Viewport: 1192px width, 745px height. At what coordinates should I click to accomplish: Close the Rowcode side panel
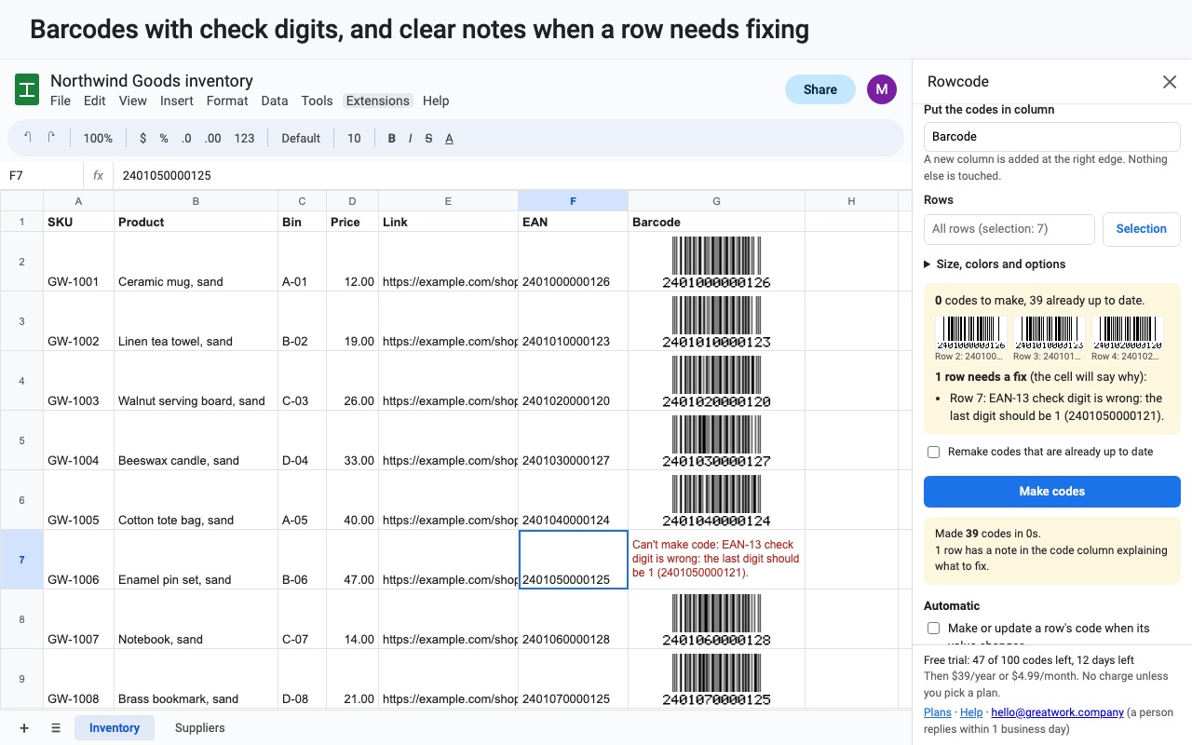point(1170,82)
